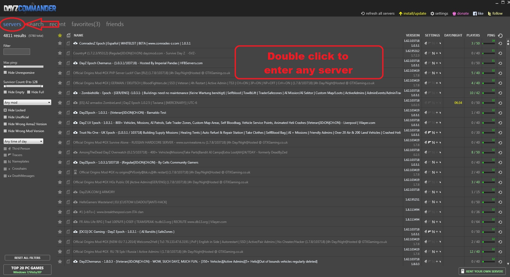Check Hide Wrong Mod Version
The image size is (510, 277).
pos(5,131)
